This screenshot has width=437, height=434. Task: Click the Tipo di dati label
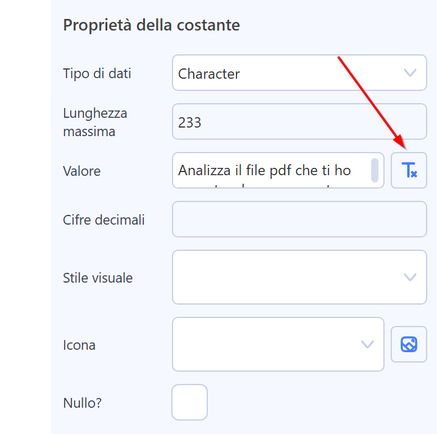coord(97,73)
